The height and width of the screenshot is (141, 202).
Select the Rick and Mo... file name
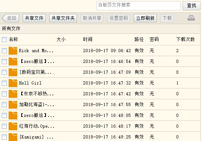tap(36, 51)
